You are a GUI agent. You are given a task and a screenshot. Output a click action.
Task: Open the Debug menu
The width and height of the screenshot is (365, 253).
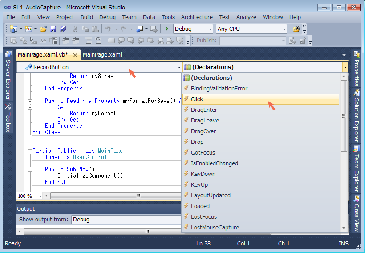click(x=107, y=17)
